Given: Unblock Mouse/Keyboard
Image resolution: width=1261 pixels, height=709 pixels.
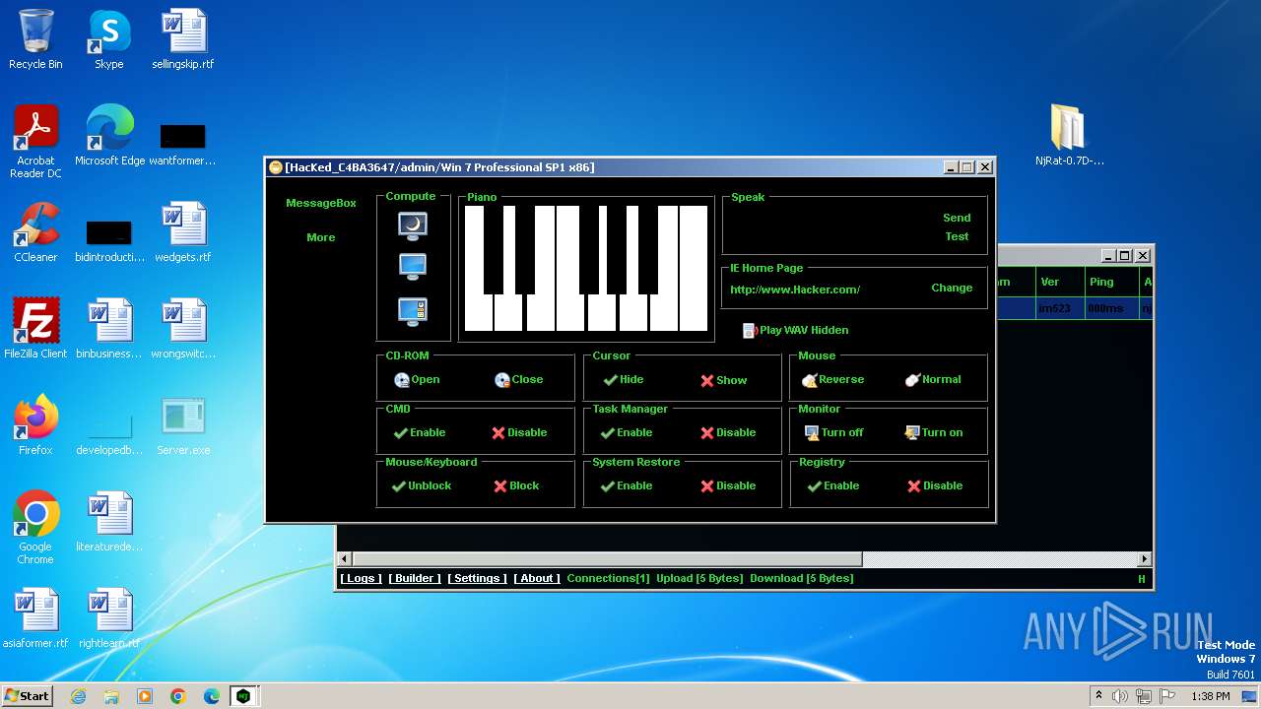Looking at the screenshot, I should click(x=421, y=485).
